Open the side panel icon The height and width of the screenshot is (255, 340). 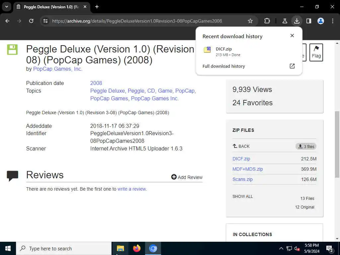(x=309, y=21)
